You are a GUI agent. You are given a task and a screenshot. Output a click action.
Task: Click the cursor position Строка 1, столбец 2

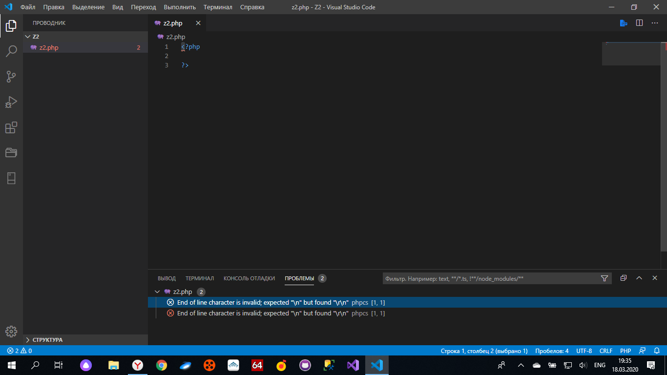(484, 351)
